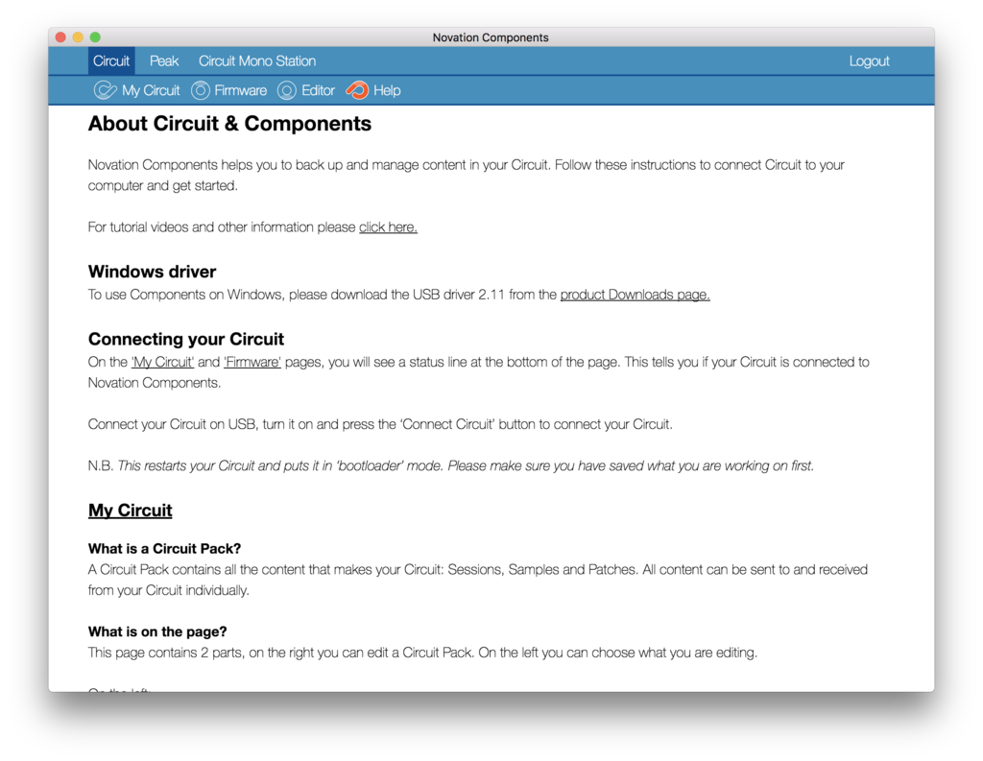Open the Circuit Mono Station tab
Viewport: 983px width, 761px height.
(257, 60)
